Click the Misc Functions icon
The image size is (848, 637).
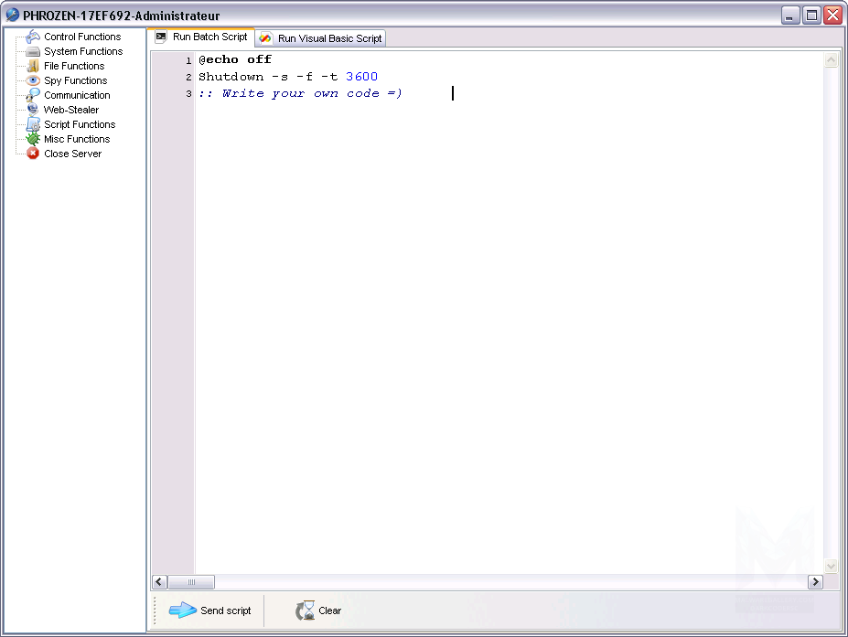33,139
